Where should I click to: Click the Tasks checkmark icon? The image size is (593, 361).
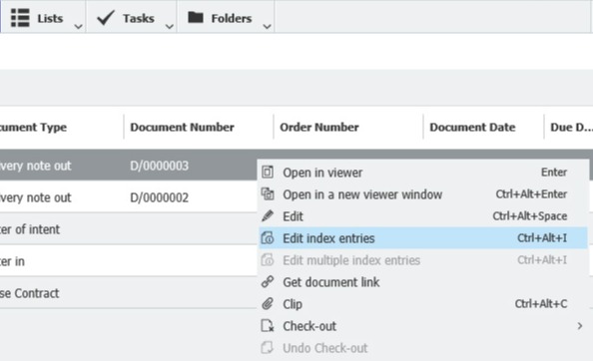click(106, 18)
